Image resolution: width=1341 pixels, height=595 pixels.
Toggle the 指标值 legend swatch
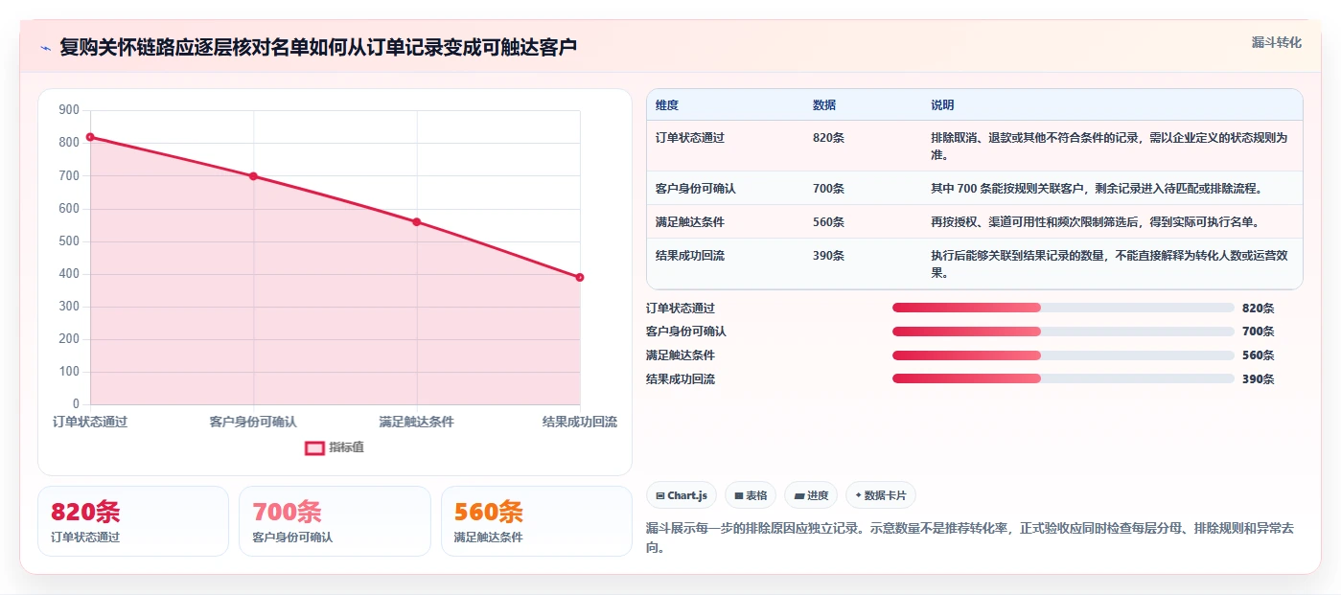pyautogui.click(x=315, y=447)
